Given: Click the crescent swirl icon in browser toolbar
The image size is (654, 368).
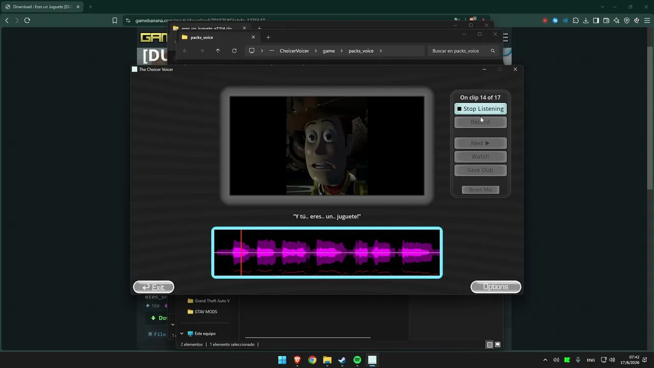Looking at the screenshot, I should click(637, 20).
